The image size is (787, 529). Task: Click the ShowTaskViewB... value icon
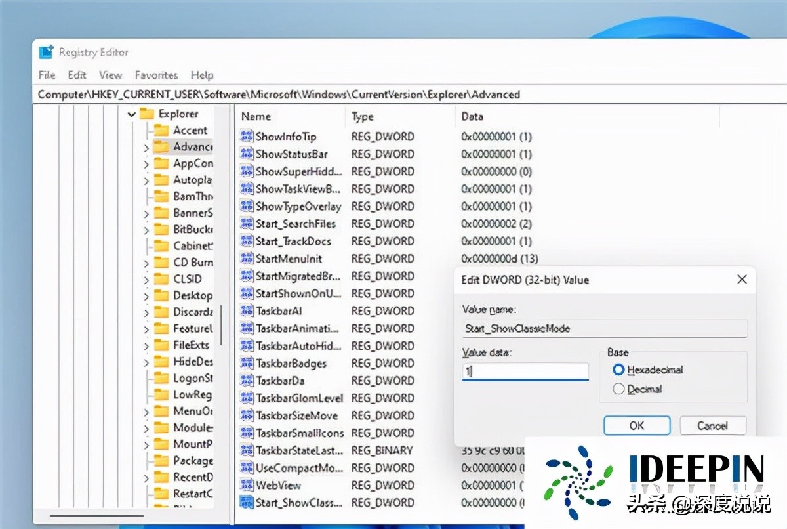247,189
